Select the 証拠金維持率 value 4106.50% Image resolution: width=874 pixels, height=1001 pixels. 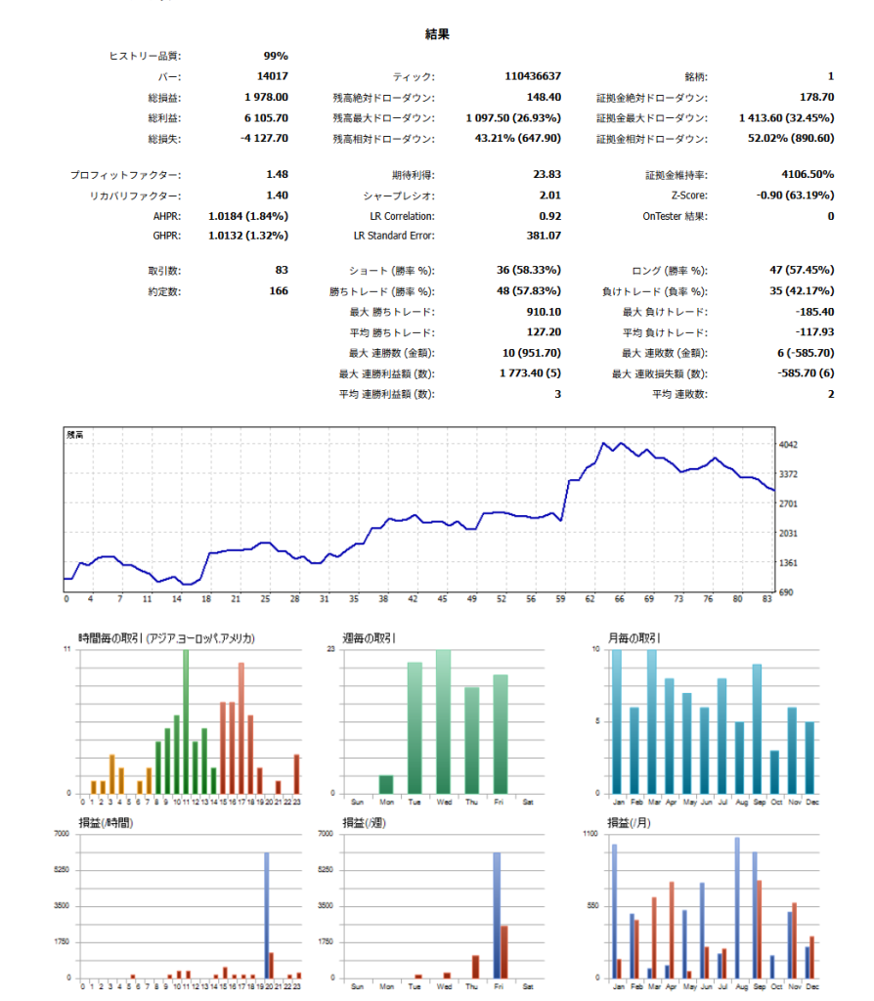[x=801, y=174]
